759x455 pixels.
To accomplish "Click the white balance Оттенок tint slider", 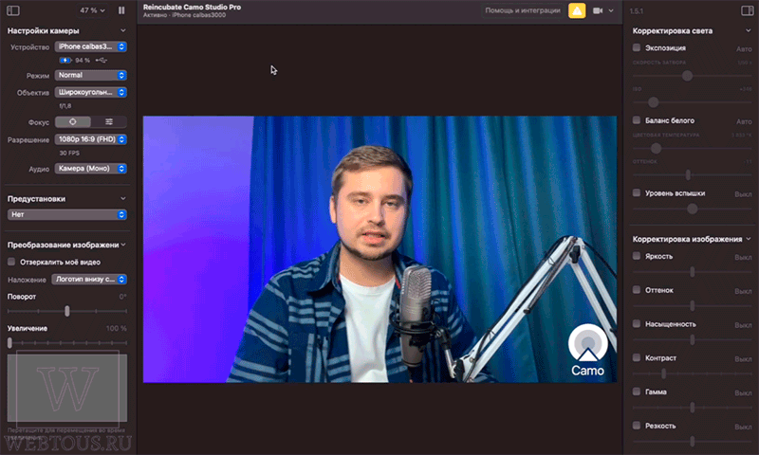I will pyautogui.click(x=692, y=174).
